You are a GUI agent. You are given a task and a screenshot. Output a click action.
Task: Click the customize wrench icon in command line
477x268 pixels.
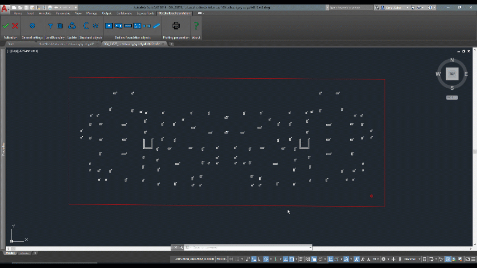pyautogui.click(x=182, y=247)
